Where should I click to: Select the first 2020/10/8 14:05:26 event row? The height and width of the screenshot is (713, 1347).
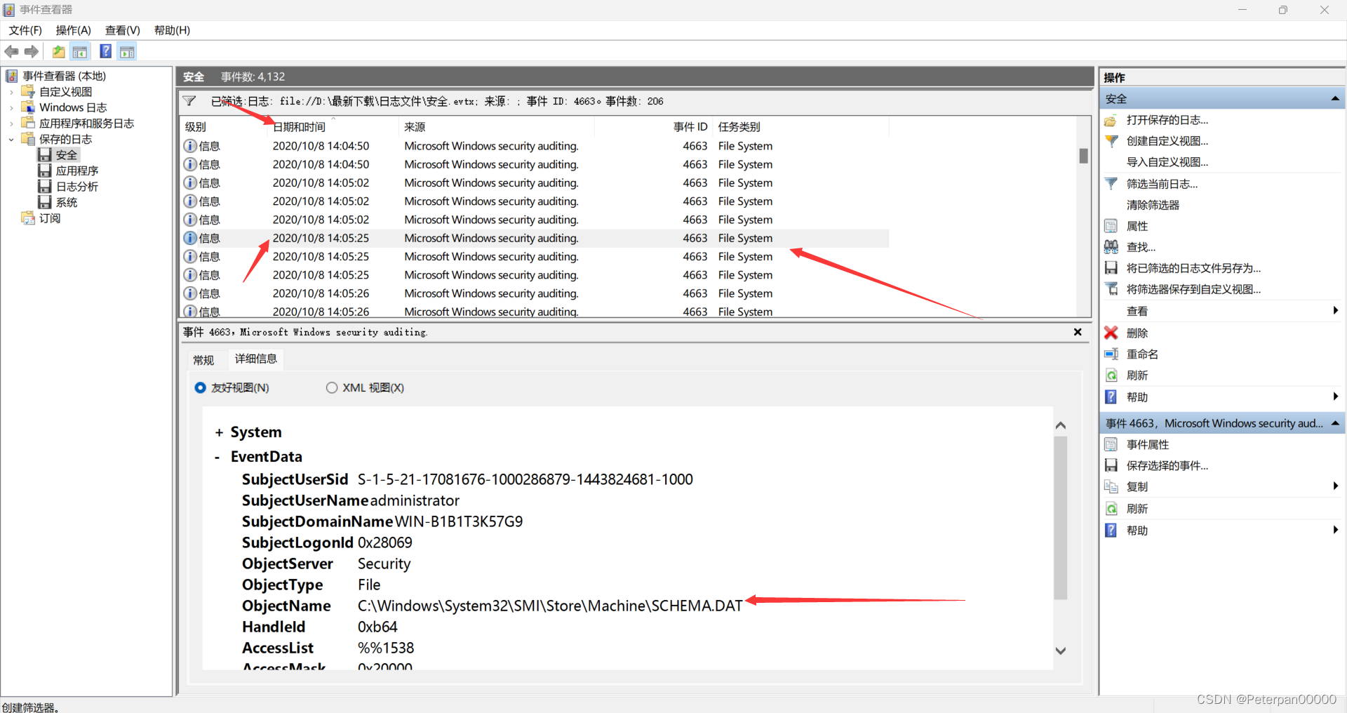[535, 293]
